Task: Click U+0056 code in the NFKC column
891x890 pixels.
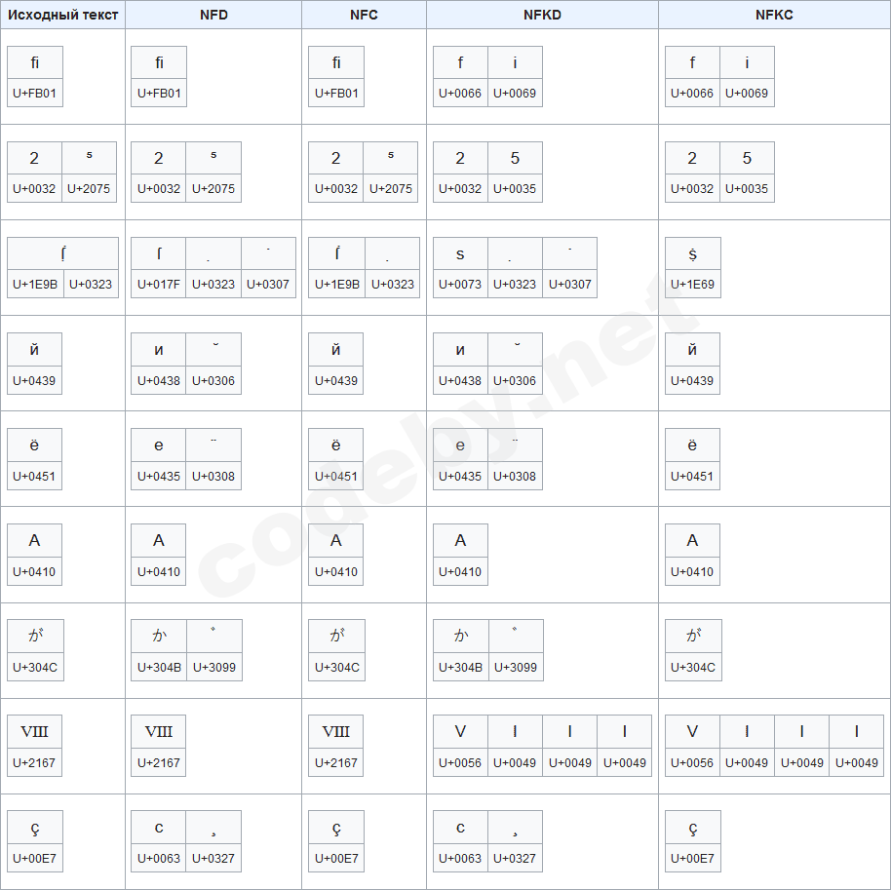Action: click(x=692, y=762)
